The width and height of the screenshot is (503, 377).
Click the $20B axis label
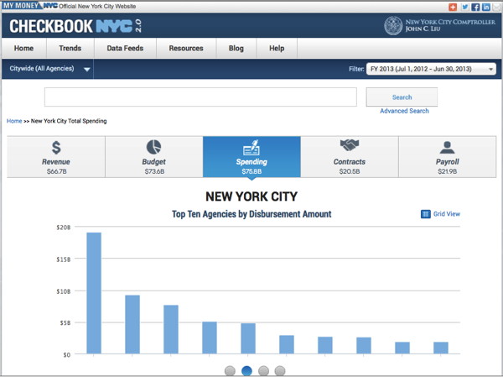[64, 228]
